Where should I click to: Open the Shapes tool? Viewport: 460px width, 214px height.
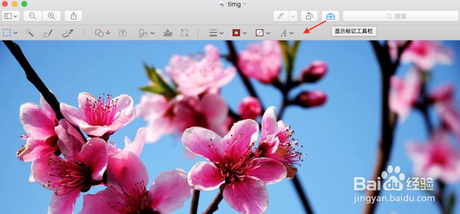click(x=99, y=33)
